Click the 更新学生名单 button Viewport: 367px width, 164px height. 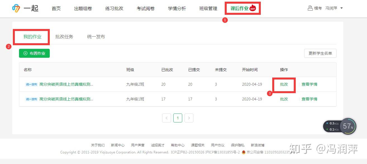pyautogui.click(x=320, y=53)
